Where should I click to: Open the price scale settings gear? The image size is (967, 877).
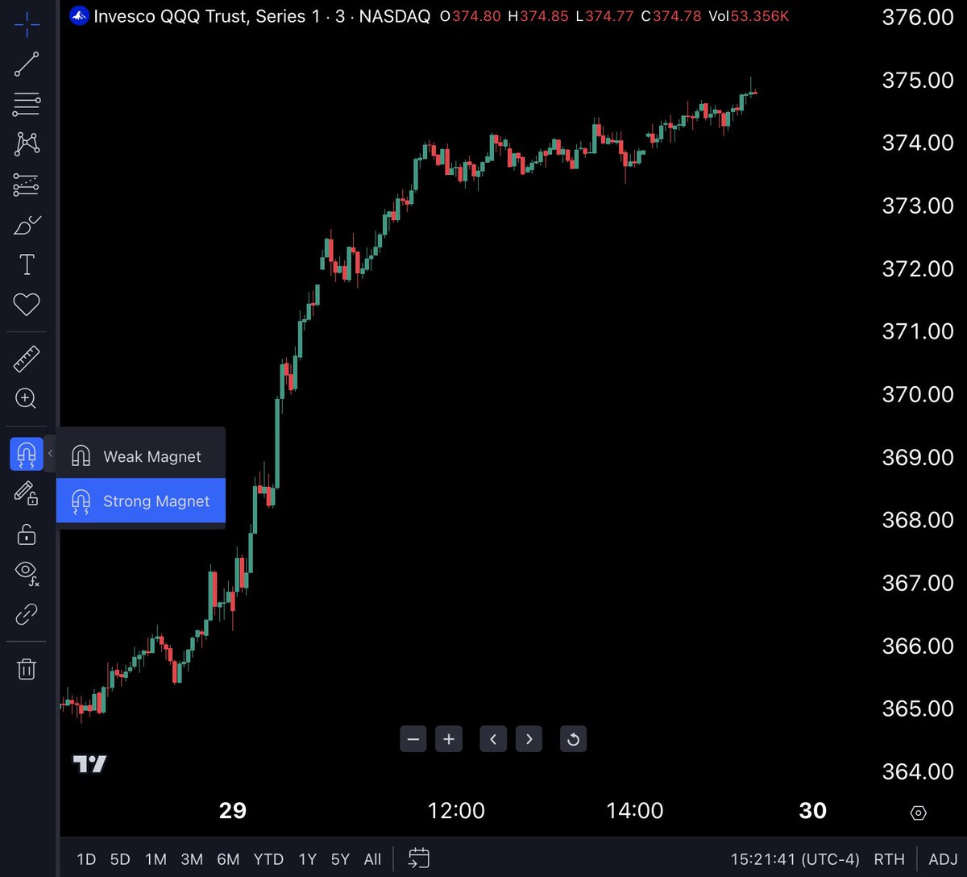[x=919, y=813]
